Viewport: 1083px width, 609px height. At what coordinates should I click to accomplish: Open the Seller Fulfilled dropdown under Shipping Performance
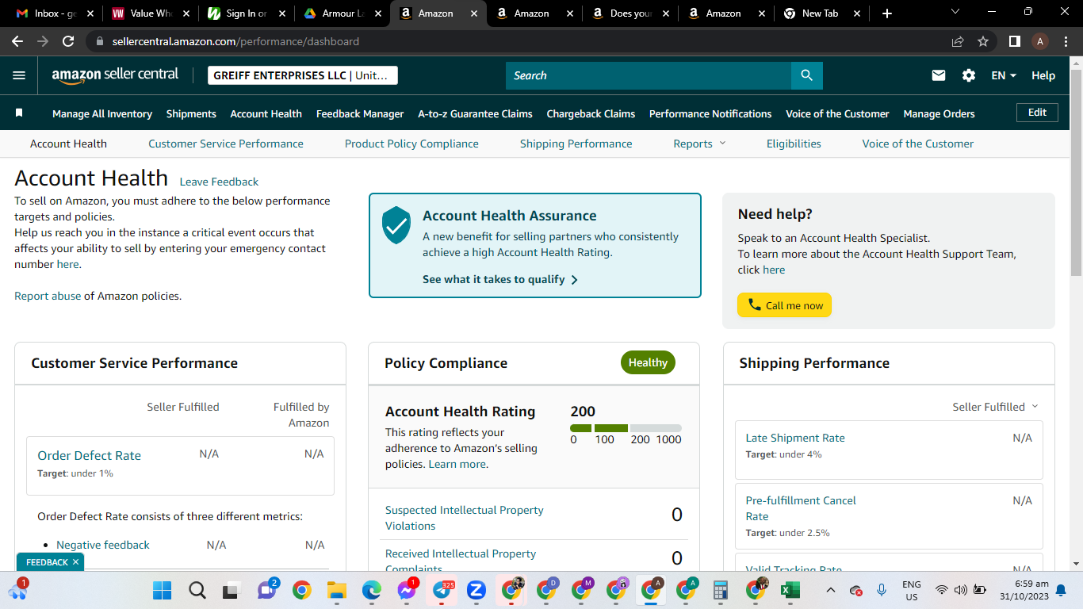tap(995, 407)
